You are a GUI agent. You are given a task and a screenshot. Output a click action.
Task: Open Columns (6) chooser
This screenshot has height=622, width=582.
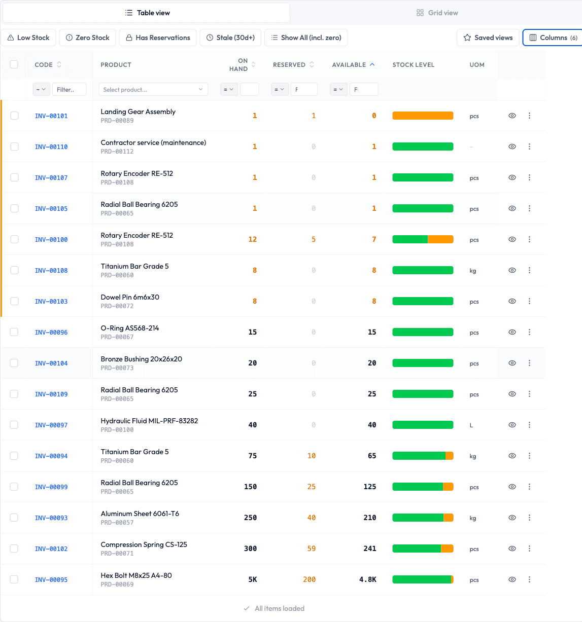[x=553, y=38]
